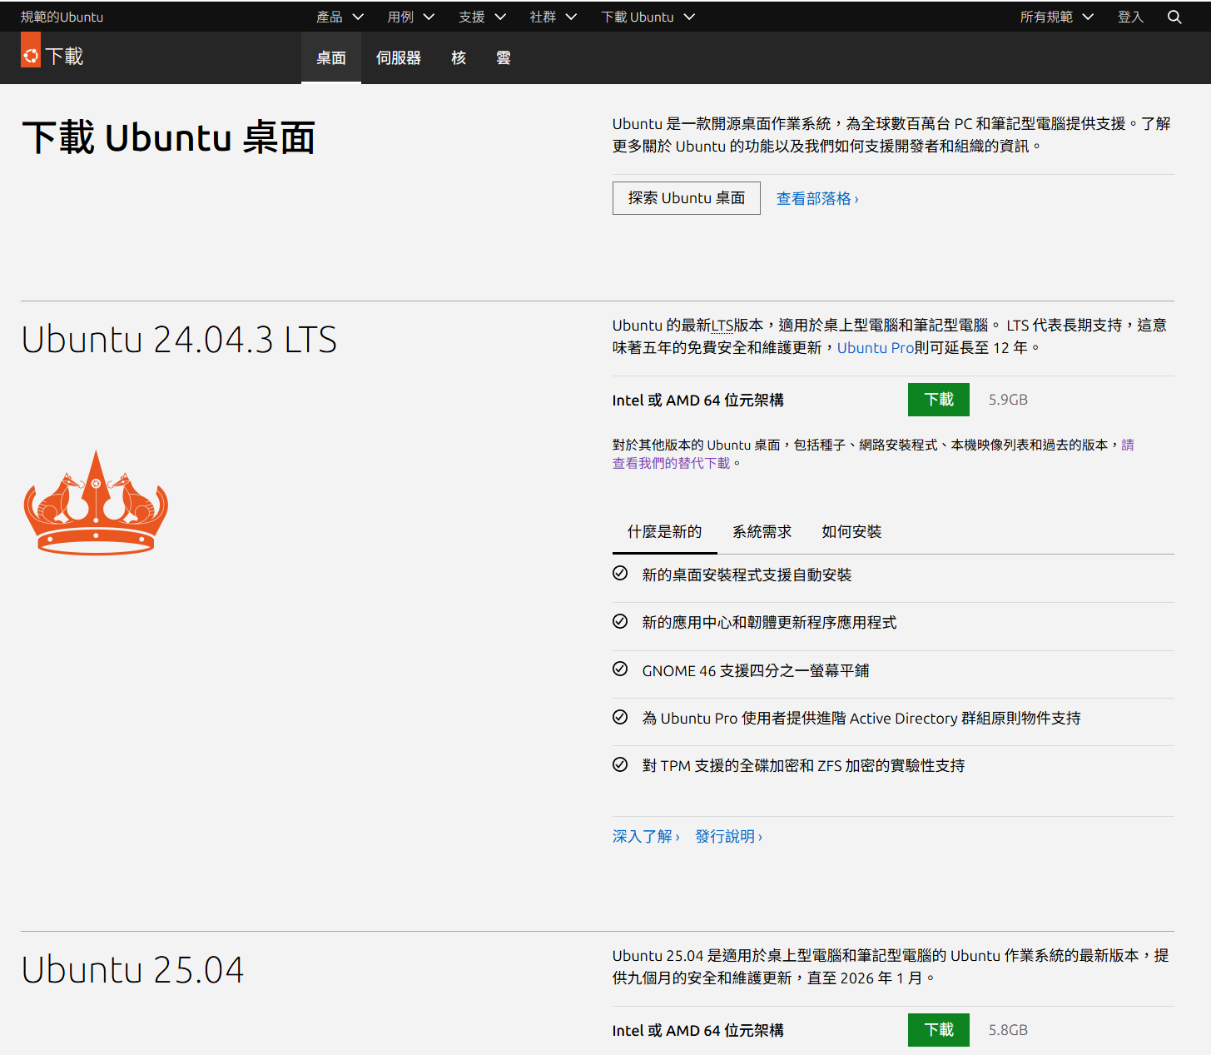Click checkmark icon beside Active Directory item
Screen dimensions: 1211x1055
(x=620, y=718)
